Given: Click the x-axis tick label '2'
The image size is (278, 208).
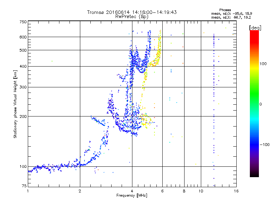Looking at the screenshot, I should pyautogui.click(x=80, y=191).
